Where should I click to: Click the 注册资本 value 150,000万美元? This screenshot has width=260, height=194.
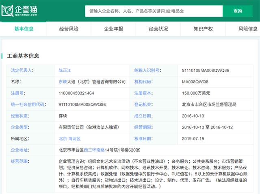tap(196, 93)
